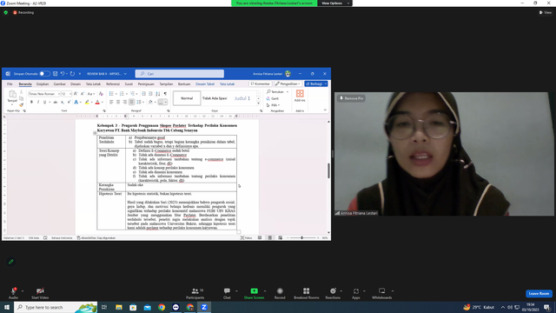Viewport: 556px width, 313px height.
Task: Click the Sort A-Z icon
Action: click(158, 94)
